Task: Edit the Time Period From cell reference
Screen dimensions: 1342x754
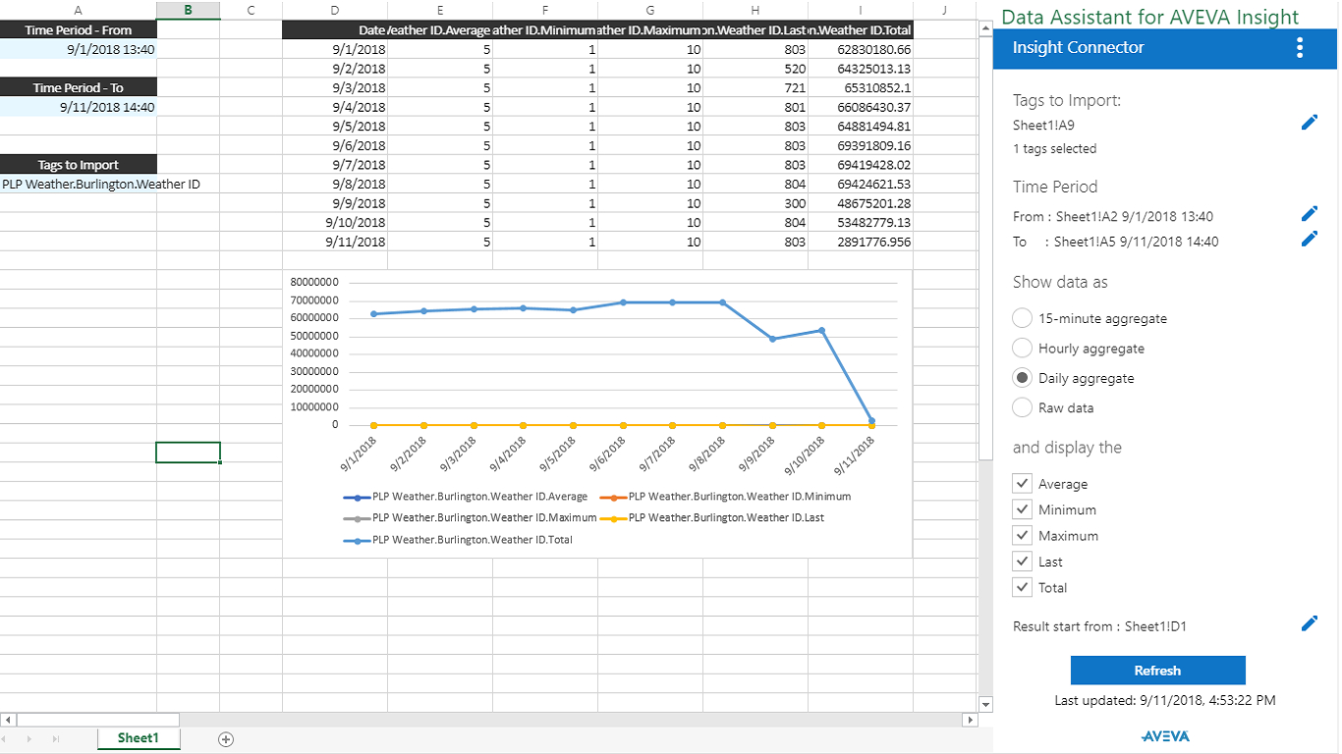Action: coord(1309,213)
